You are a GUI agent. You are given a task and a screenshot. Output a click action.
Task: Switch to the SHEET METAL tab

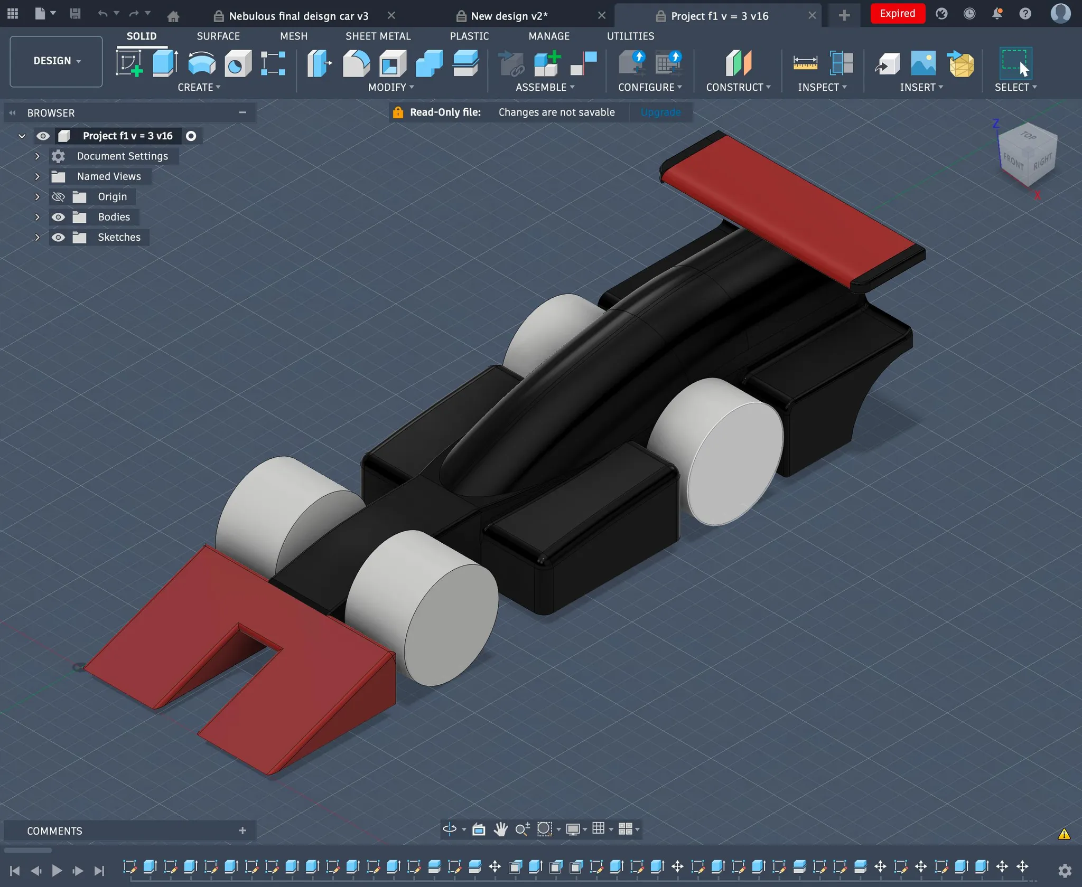pyautogui.click(x=378, y=36)
